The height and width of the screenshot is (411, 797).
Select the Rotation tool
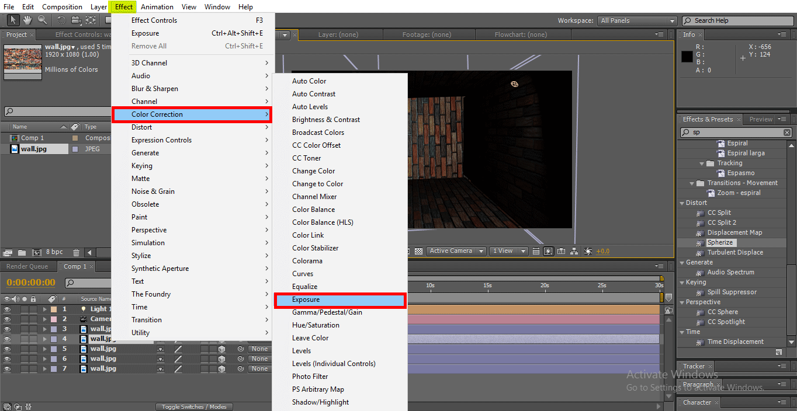click(61, 20)
